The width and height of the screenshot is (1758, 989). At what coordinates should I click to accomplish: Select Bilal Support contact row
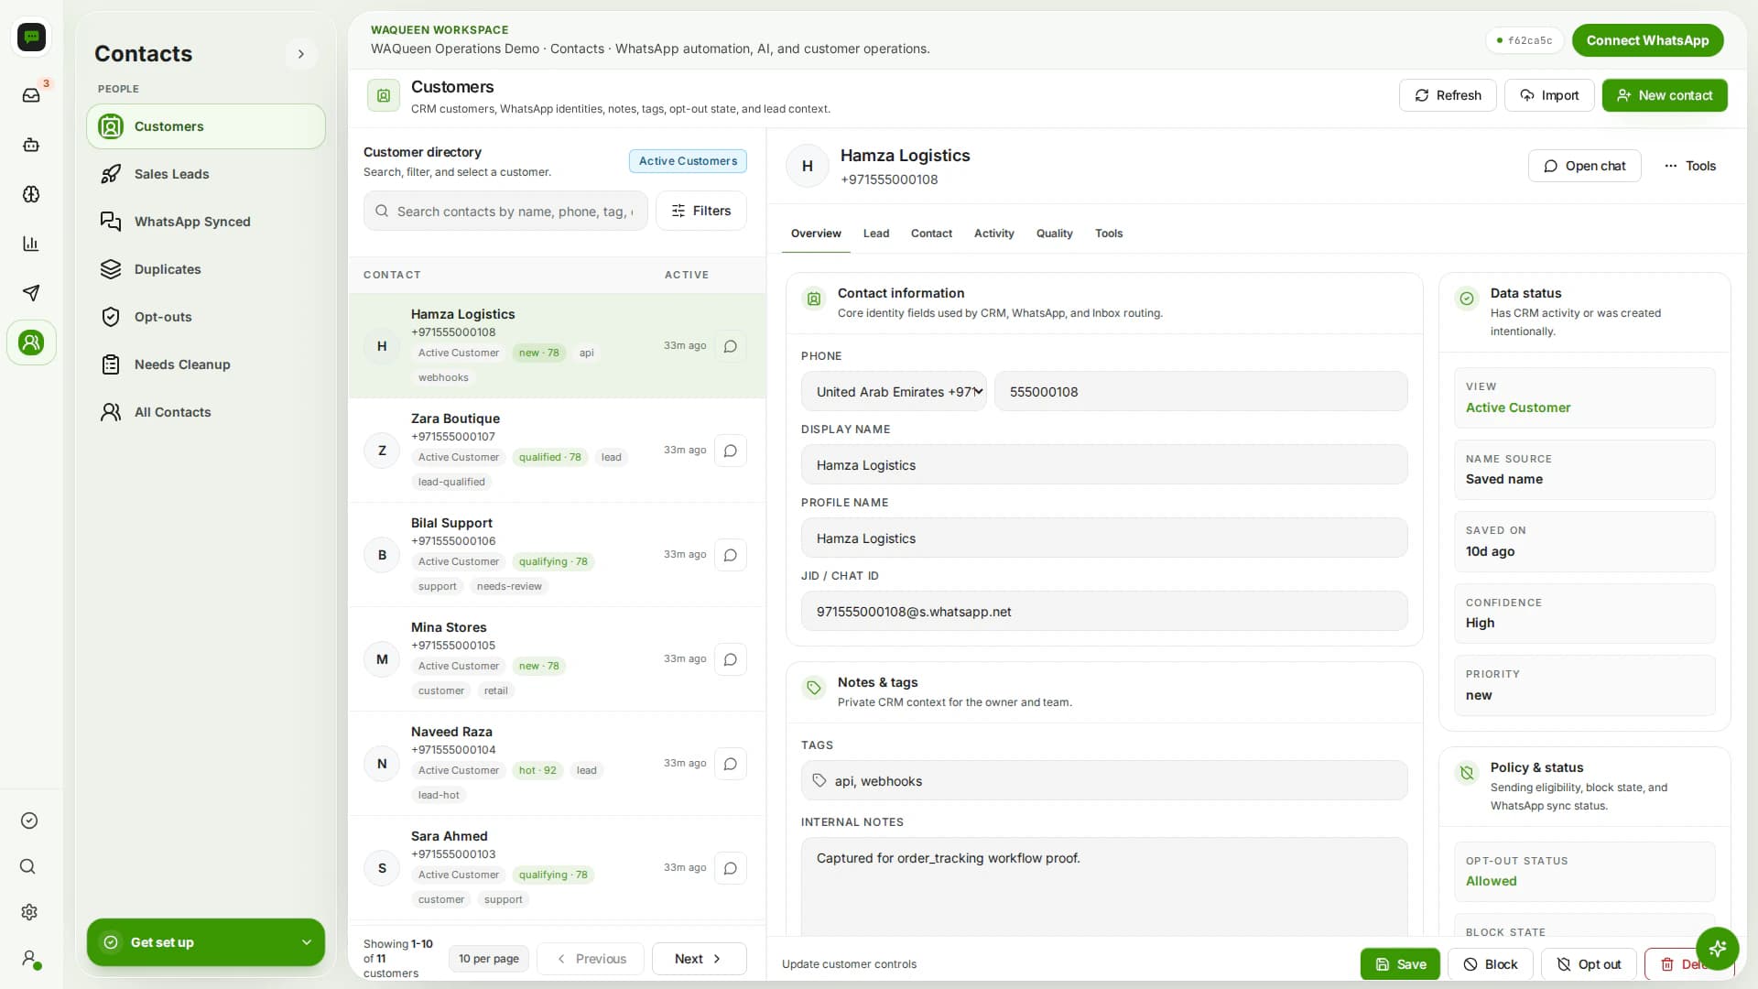557,555
